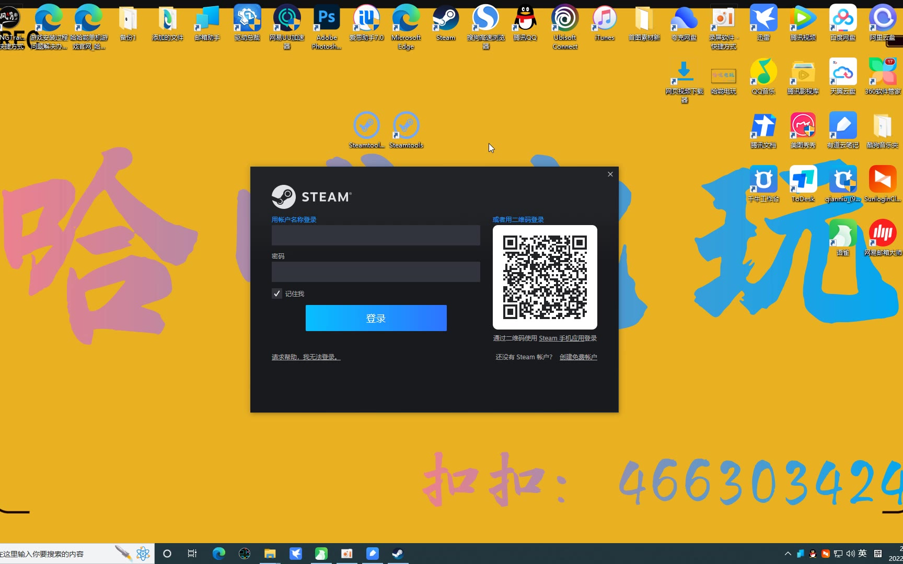
Task: Open the iTunes desktop icon
Action: coord(605,20)
